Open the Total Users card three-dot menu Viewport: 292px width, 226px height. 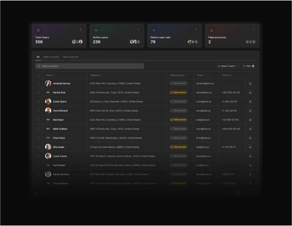81,30
